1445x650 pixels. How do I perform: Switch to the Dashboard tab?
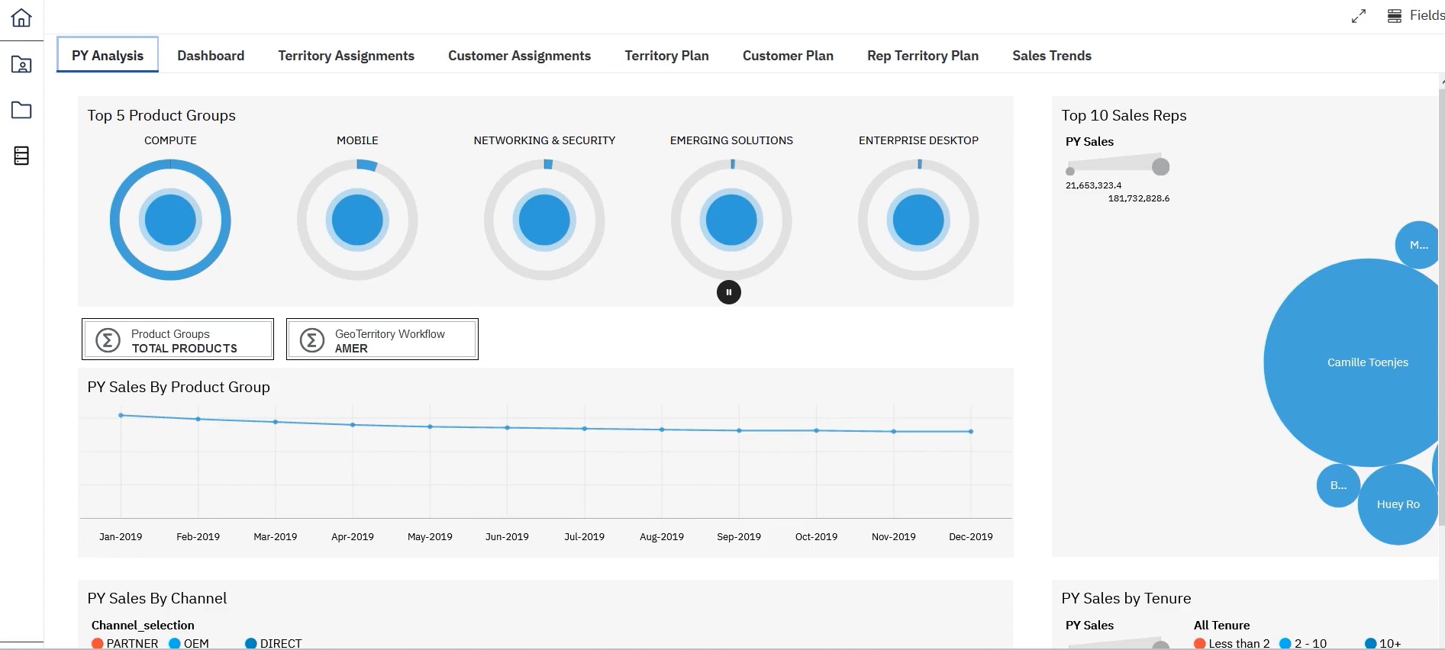[211, 56]
